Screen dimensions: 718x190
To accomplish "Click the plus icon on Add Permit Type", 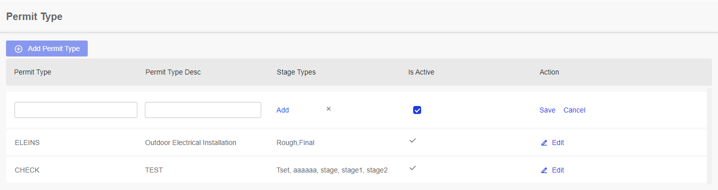I will click(19, 49).
